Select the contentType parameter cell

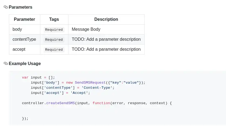point(24,39)
